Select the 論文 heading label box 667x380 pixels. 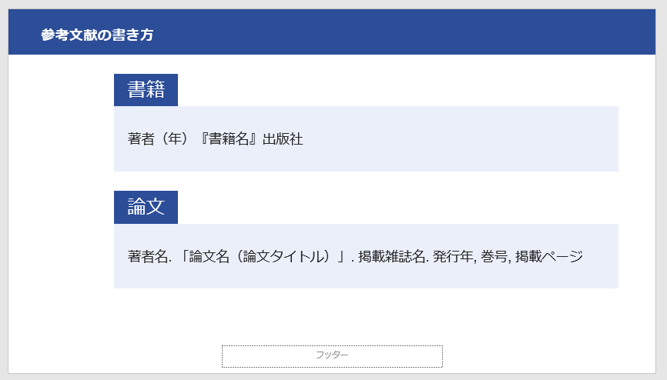pos(146,207)
